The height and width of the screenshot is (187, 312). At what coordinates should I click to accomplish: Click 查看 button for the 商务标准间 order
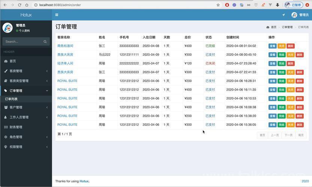pos(272,46)
